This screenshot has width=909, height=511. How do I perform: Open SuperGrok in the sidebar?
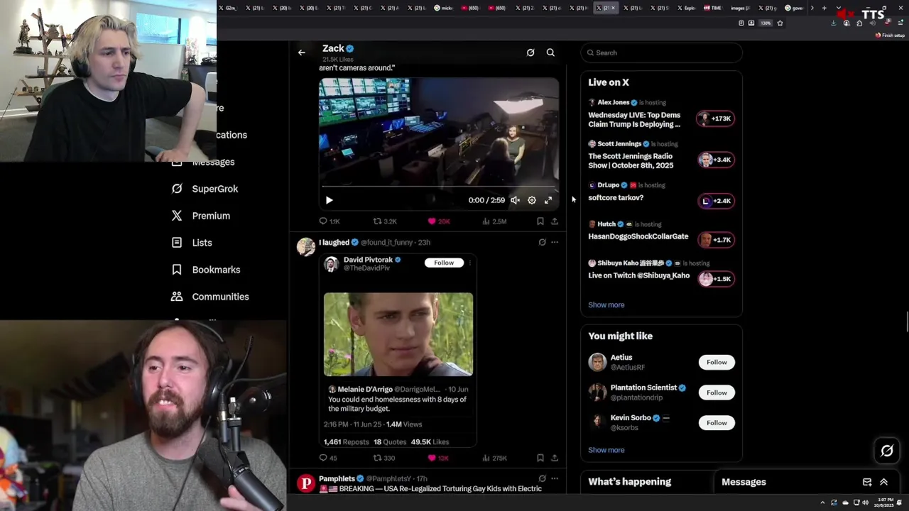click(x=205, y=189)
